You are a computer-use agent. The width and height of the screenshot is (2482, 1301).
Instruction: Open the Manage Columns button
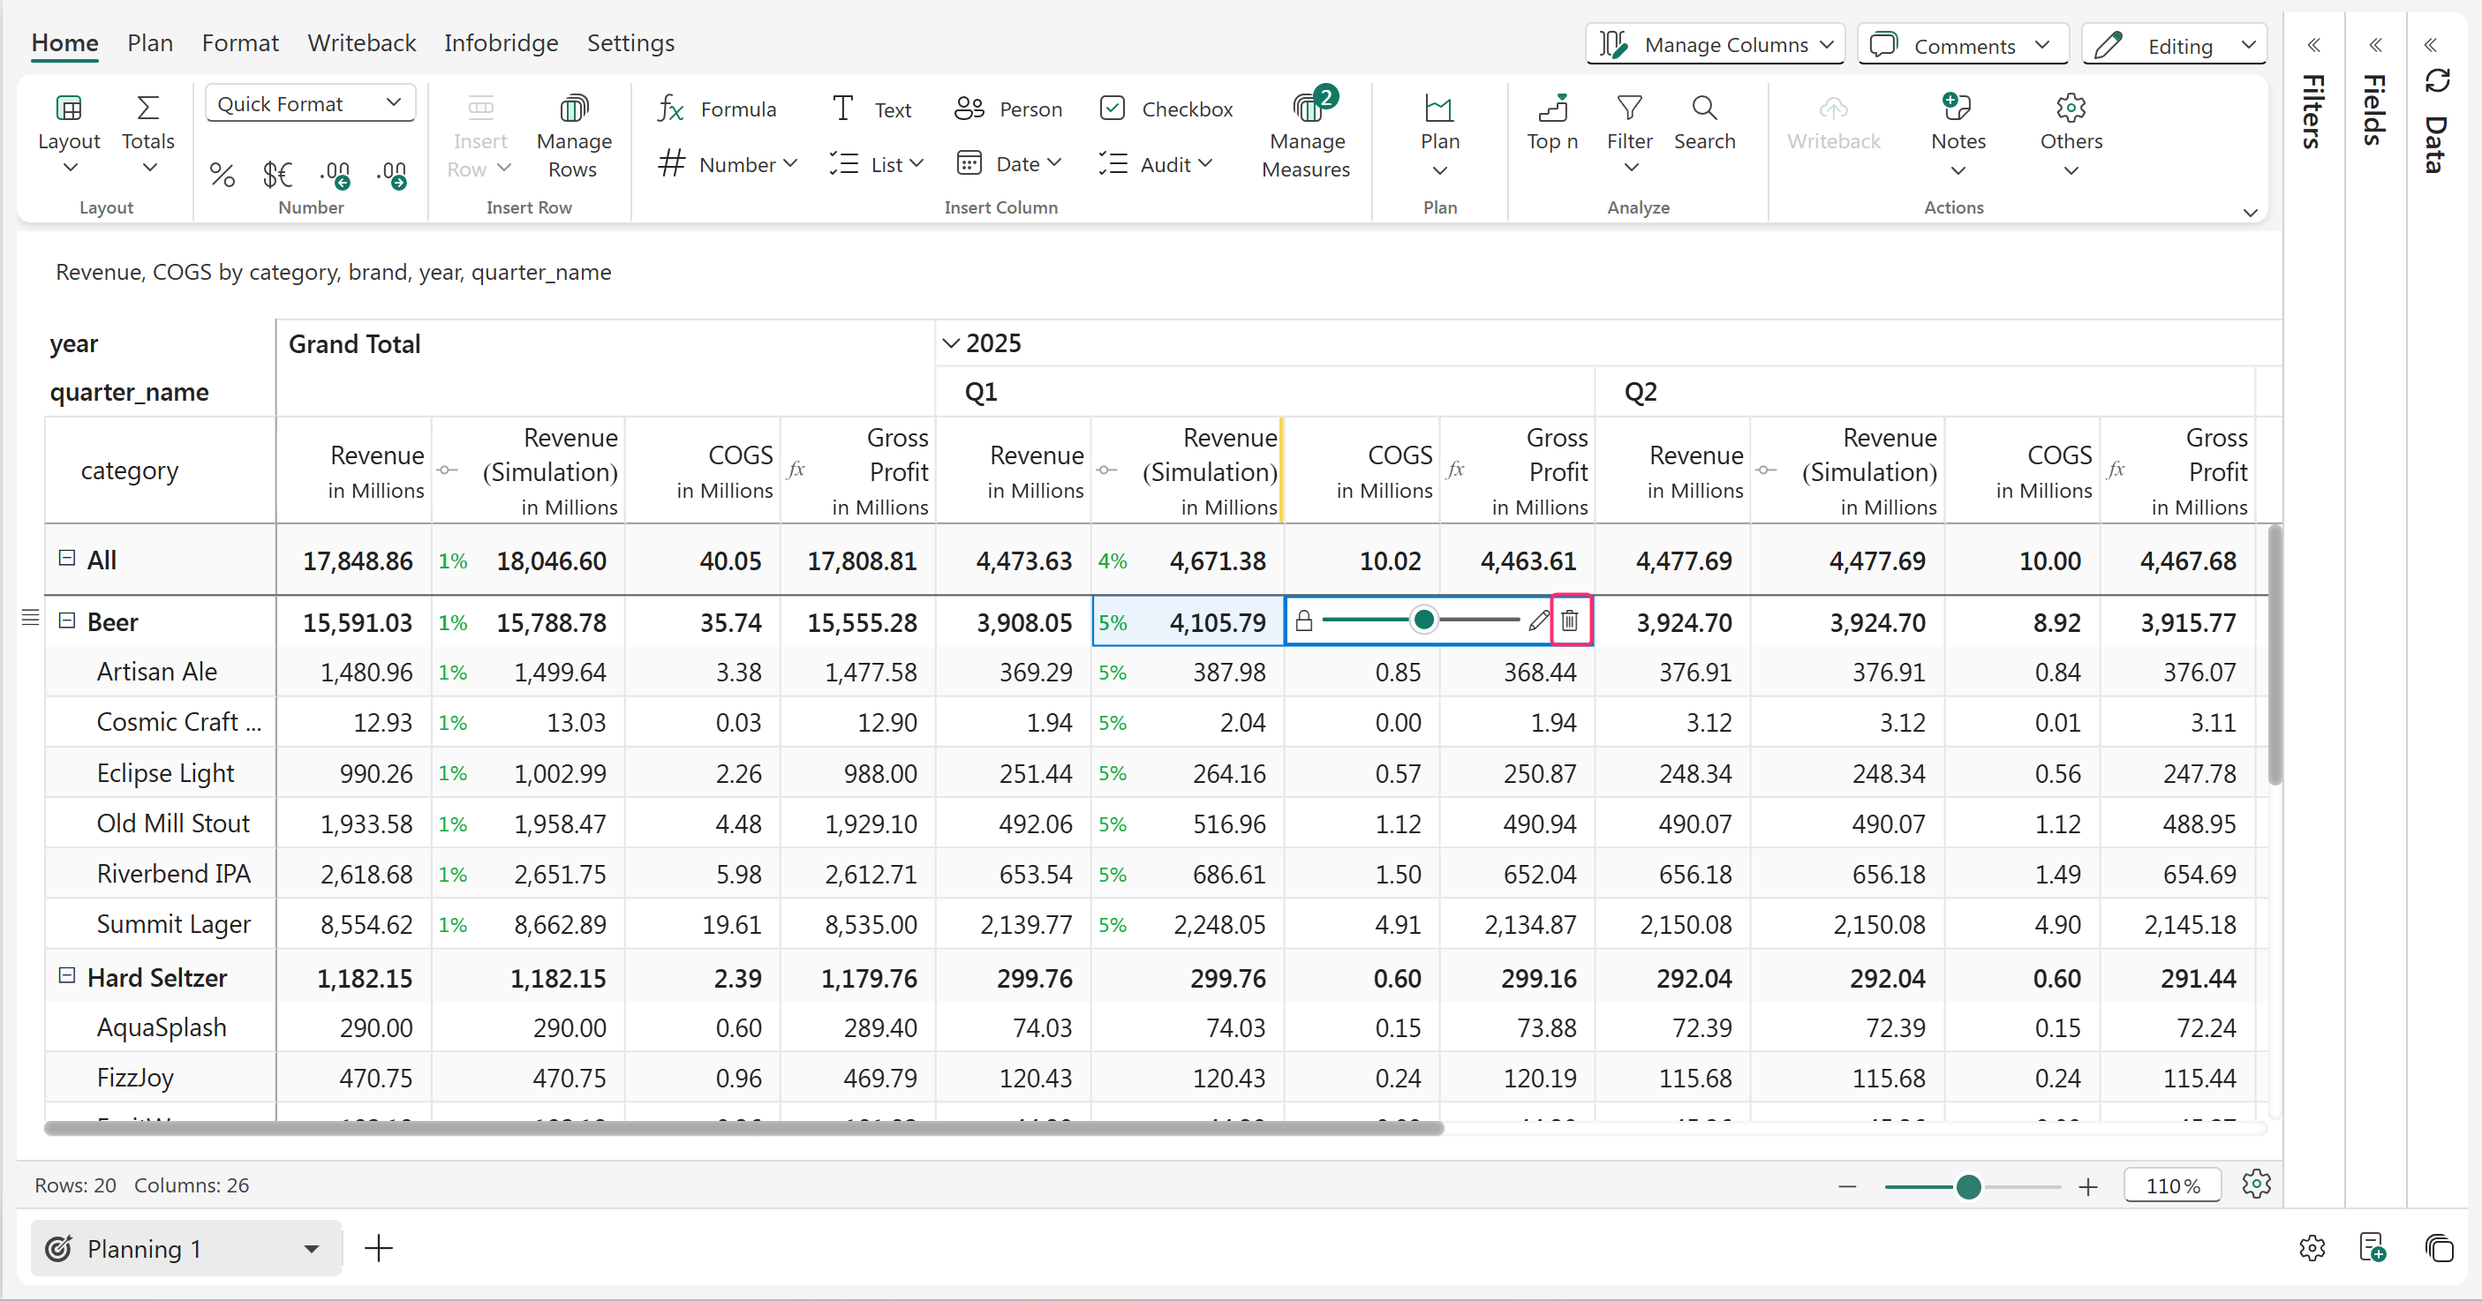[1715, 45]
